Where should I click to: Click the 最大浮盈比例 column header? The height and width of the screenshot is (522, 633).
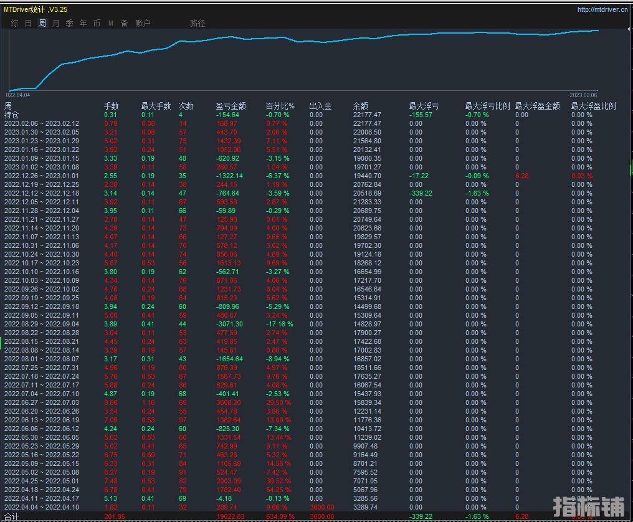(x=593, y=106)
